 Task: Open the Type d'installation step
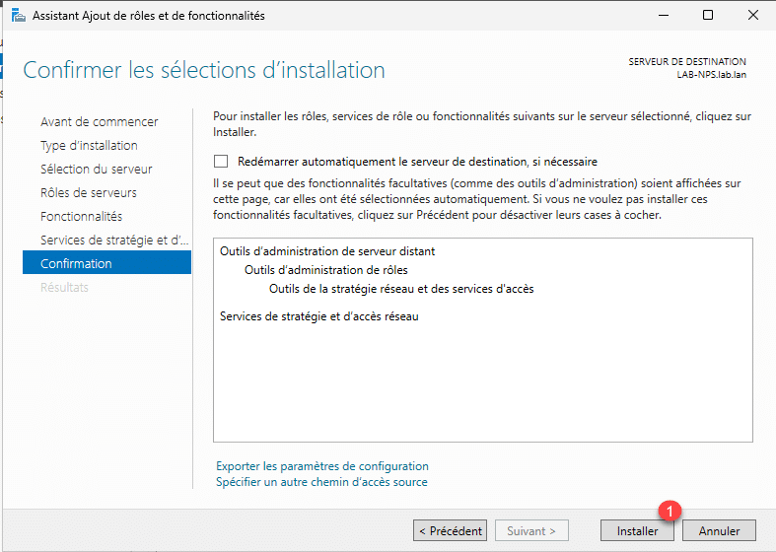(89, 146)
